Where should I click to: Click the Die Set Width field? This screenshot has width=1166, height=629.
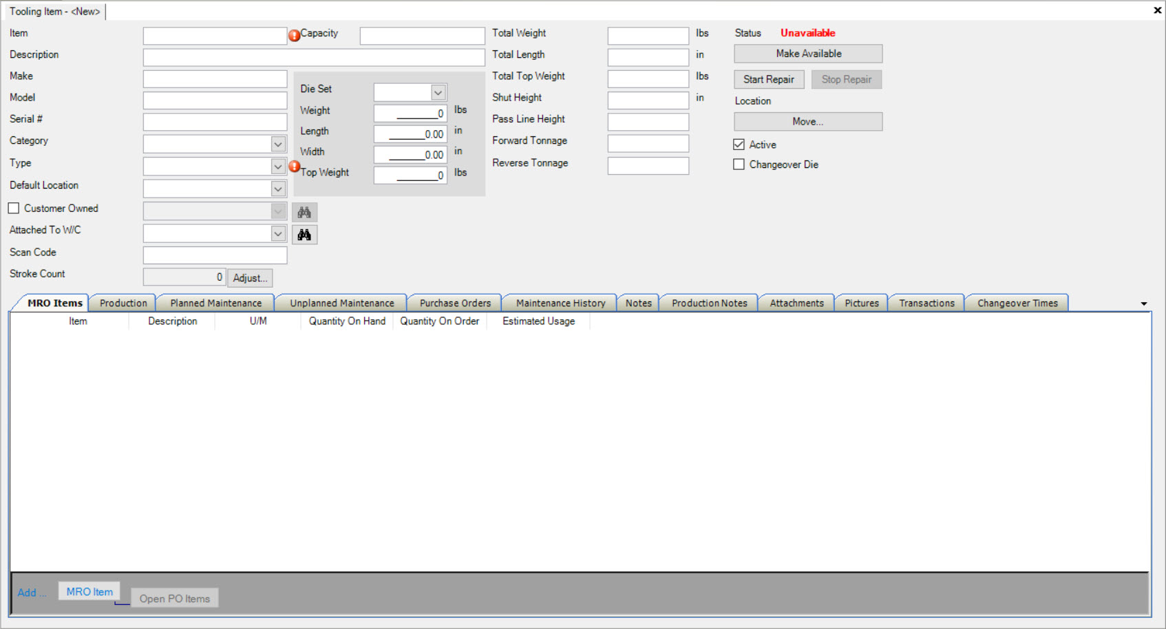click(x=410, y=155)
